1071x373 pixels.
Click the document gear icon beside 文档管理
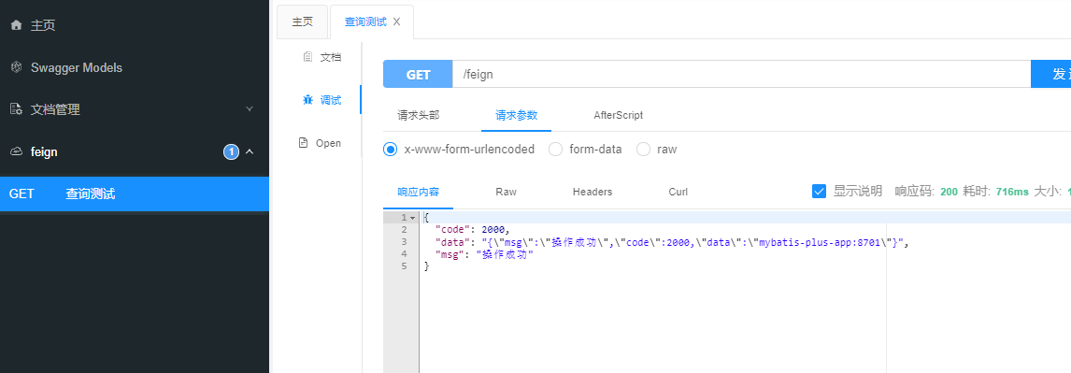17,109
